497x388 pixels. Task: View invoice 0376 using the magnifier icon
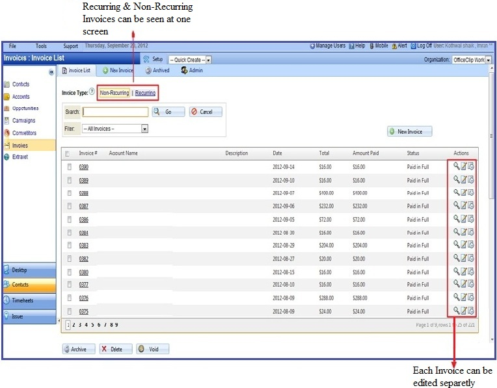pos(456,297)
